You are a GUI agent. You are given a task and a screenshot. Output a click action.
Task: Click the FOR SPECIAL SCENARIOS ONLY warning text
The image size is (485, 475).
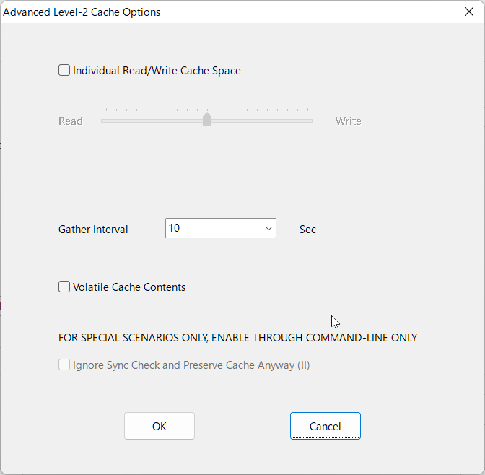click(238, 338)
